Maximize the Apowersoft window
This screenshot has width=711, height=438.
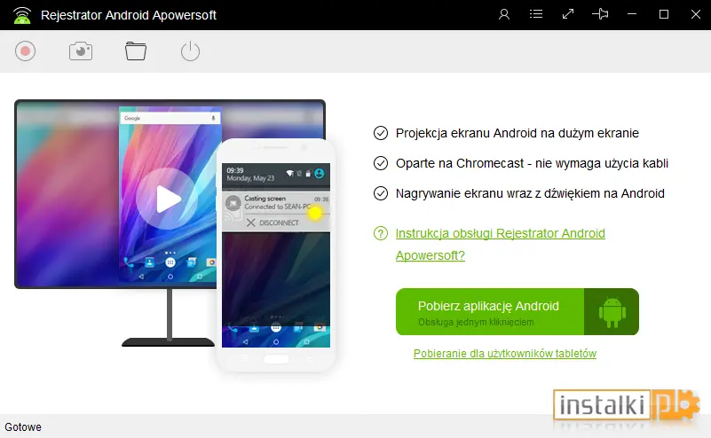coord(664,14)
